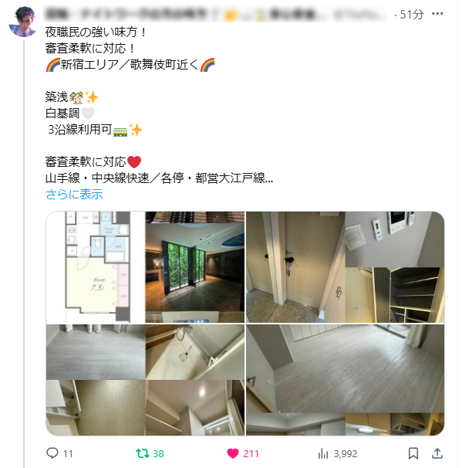The width and height of the screenshot is (462, 468).
Task: Click the like count 211
Action: (x=251, y=453)
